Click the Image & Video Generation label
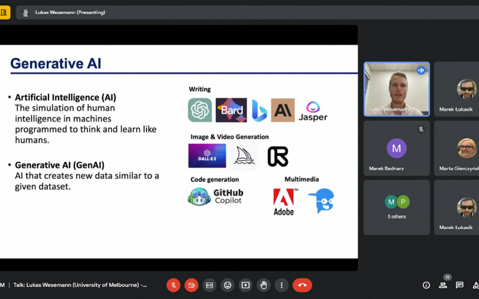Image resolution: width=479 pixels, height=299 pixels. 230,137
